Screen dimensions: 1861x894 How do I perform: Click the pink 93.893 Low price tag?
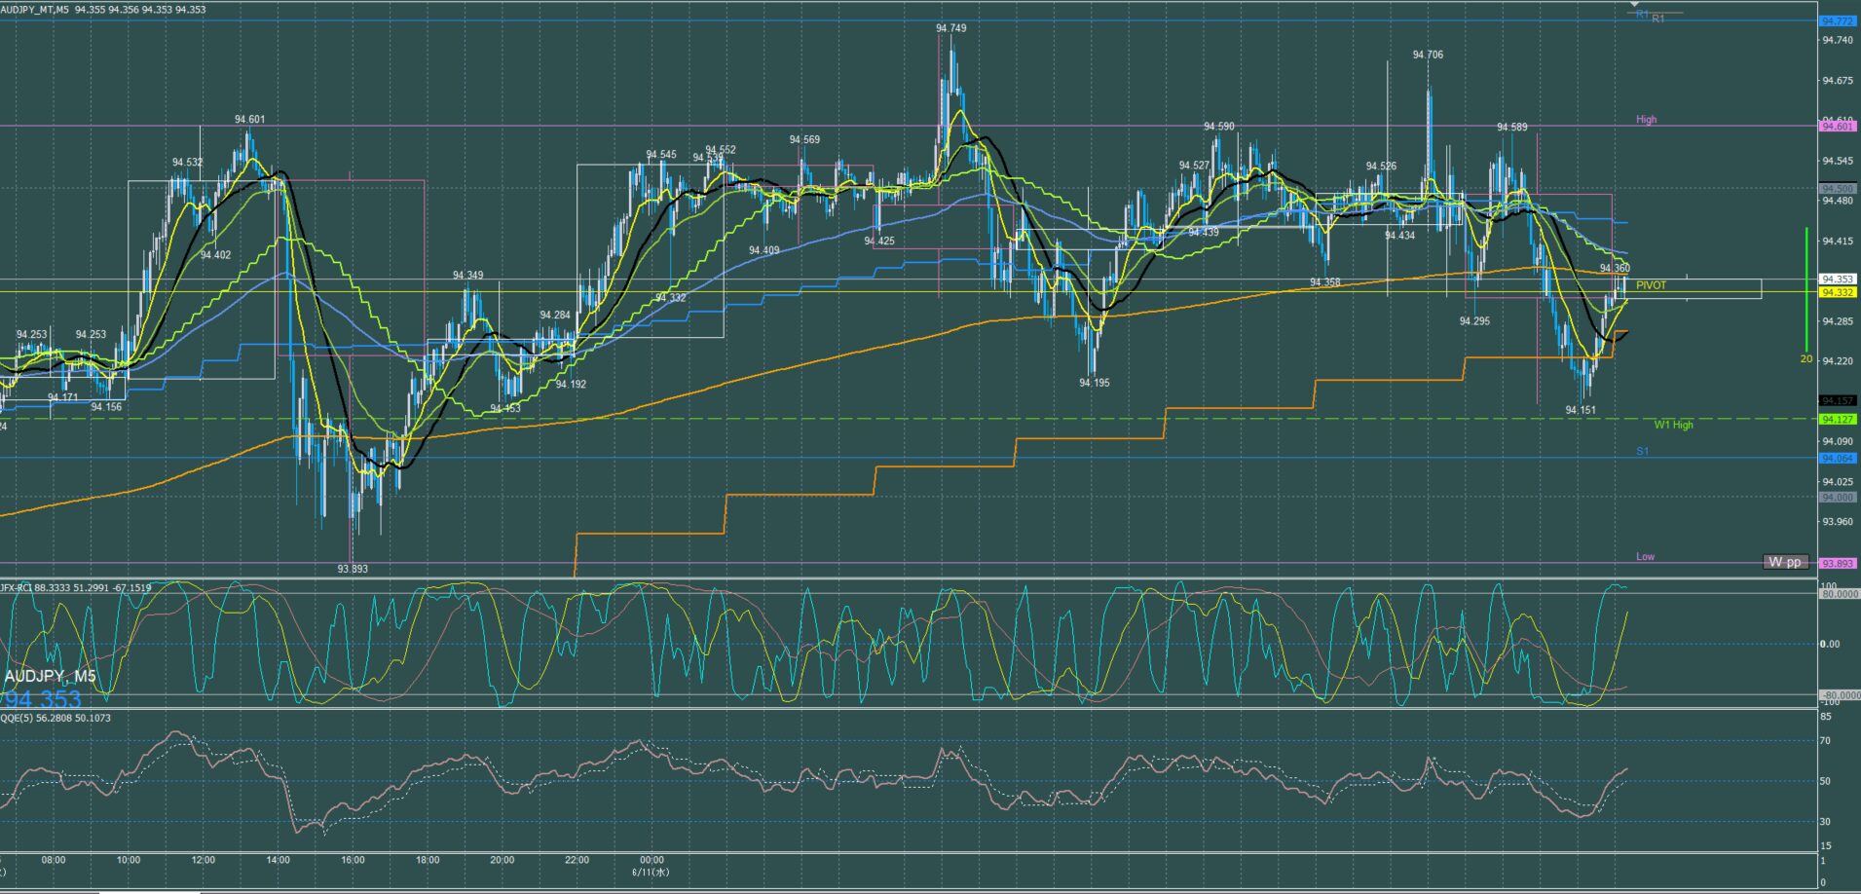(x=1838, y=563)
